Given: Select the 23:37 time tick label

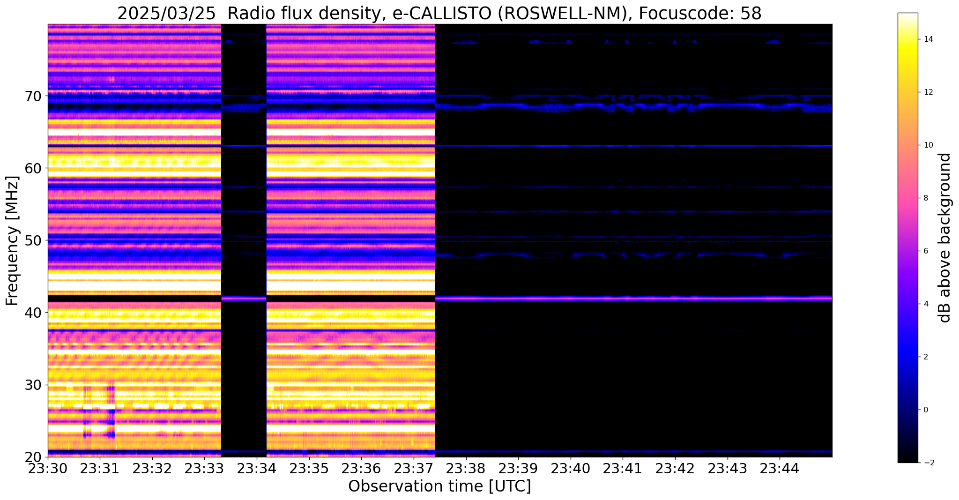Looking at the screenshot, I should tap(414, 468).
